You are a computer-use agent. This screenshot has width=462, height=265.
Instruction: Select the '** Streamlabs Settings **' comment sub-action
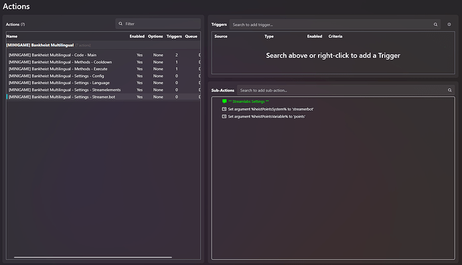coord(248,101)
